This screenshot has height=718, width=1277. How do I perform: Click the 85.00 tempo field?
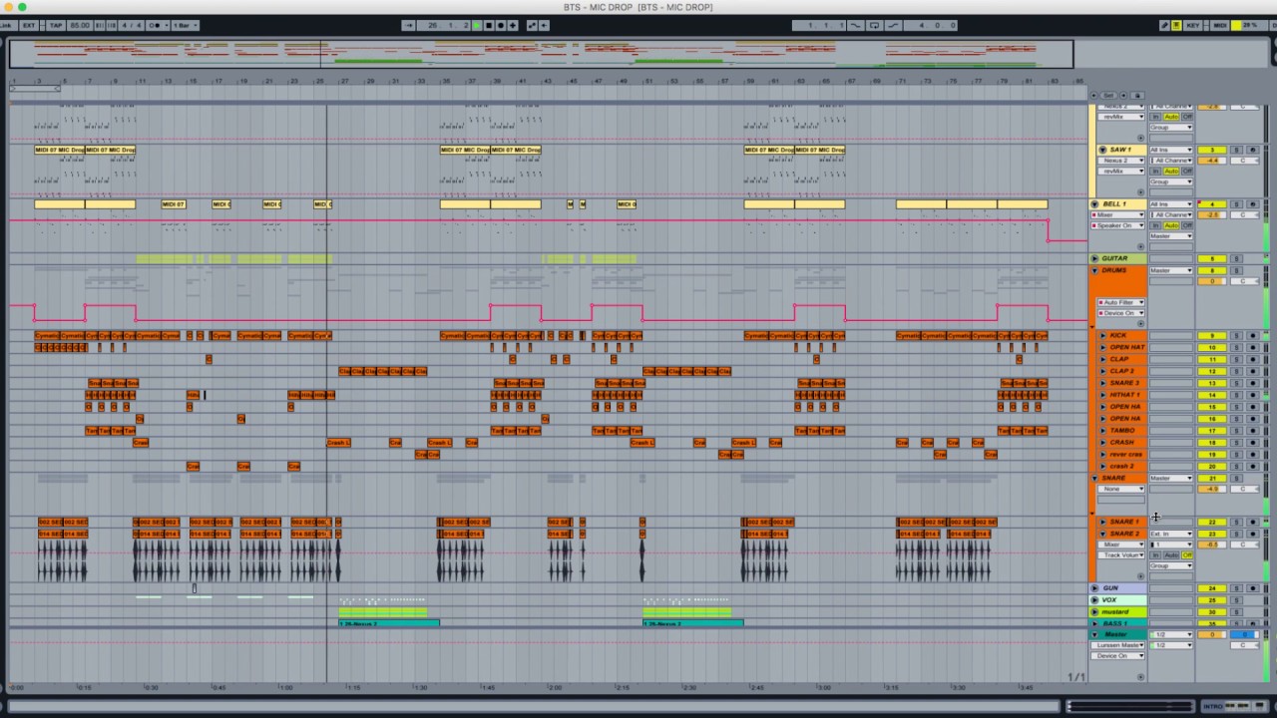click(x=80, y=25)
